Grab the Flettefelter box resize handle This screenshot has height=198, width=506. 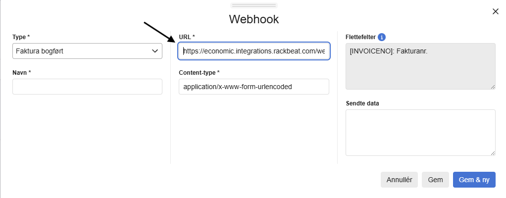click(x=493, y=87)
